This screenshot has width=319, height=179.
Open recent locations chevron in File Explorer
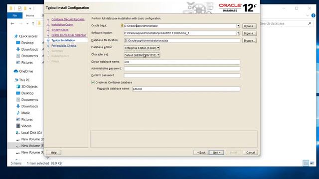tap(27, 23)
